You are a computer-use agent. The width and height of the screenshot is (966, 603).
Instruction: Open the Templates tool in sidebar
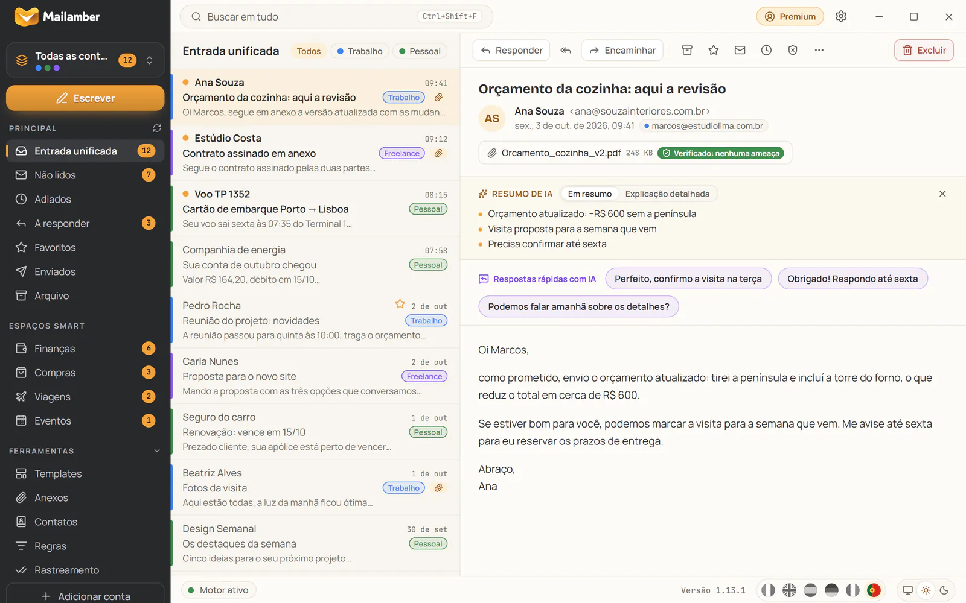85,473
